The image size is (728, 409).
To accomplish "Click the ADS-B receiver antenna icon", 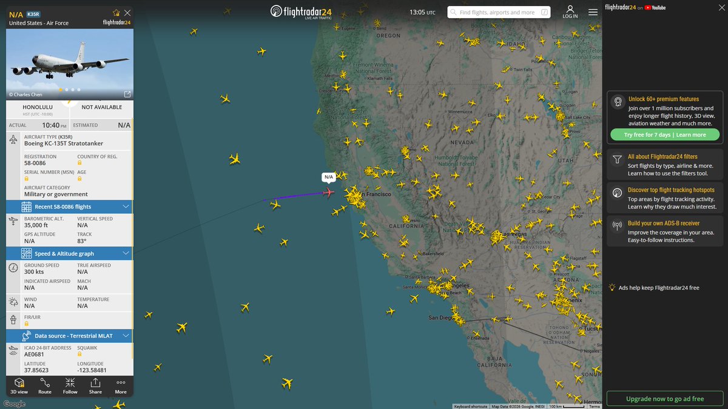I will click(617, 226).
